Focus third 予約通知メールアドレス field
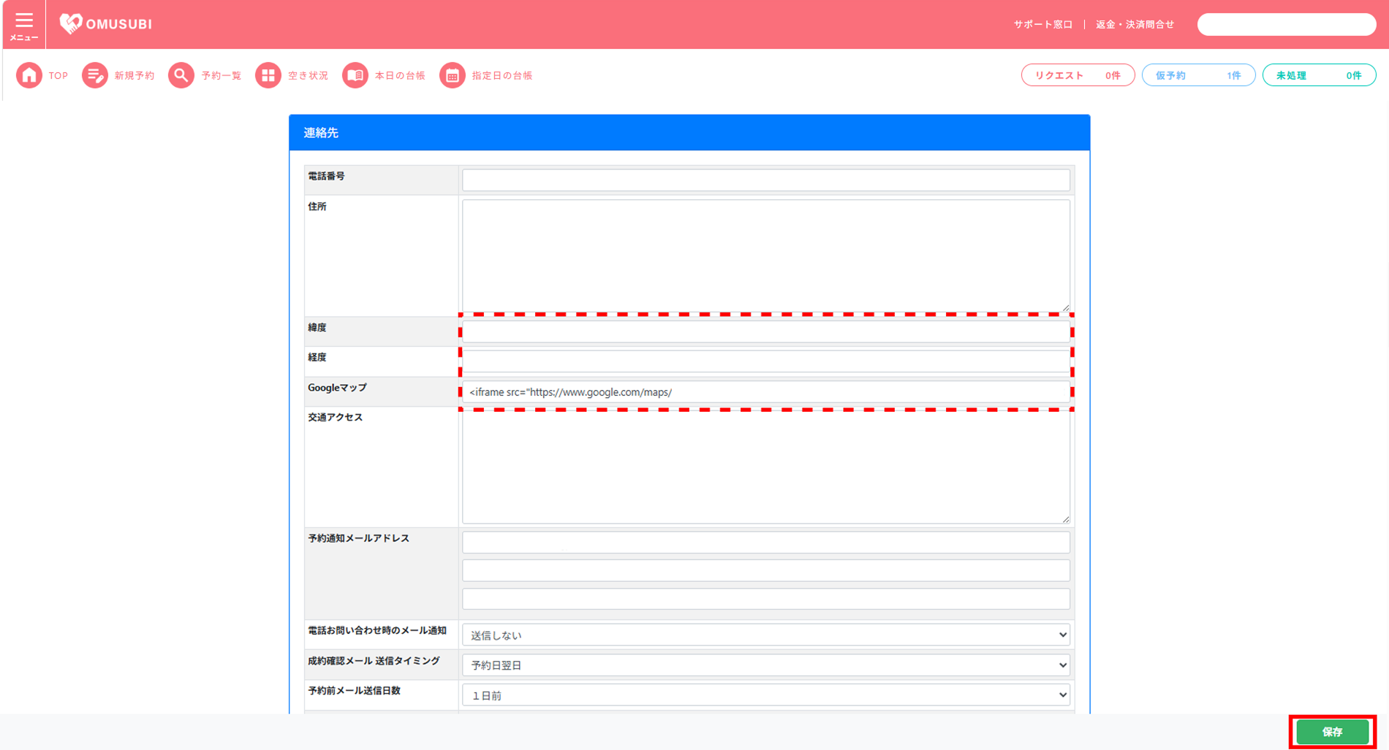The height and width of the screenshot is (750, 1389). pyautogui.click(x=766, y=599)
